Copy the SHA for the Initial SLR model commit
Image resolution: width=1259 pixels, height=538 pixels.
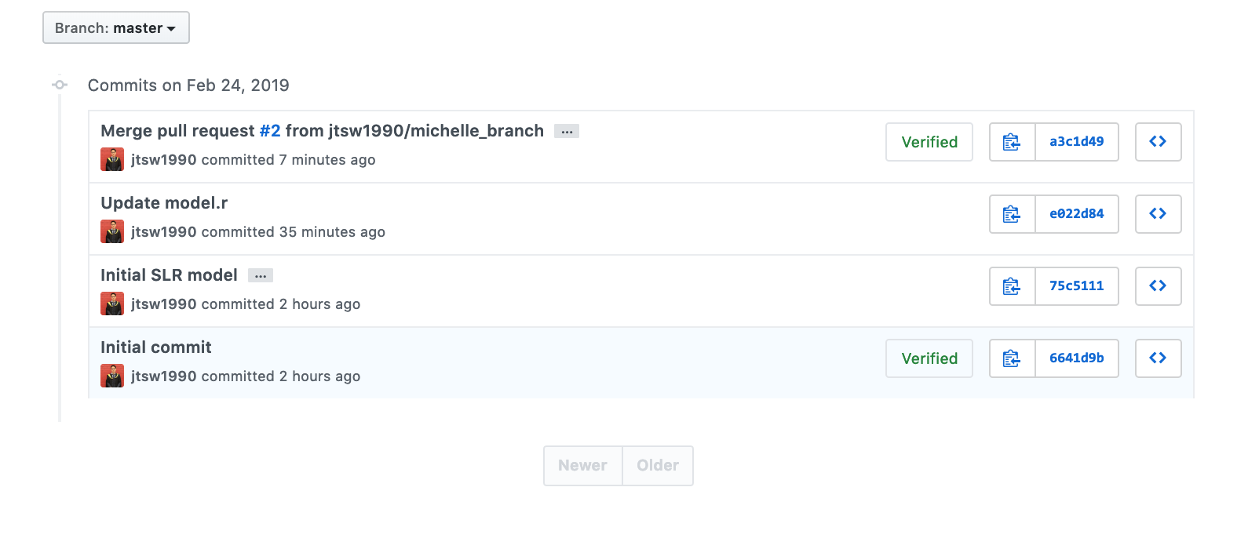[1011, 285]
